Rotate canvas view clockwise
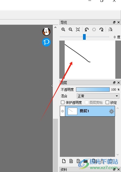Viewport: 121px width, 172px height. tap(101, 29)
